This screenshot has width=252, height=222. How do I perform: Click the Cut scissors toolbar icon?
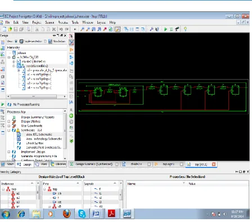37,29
